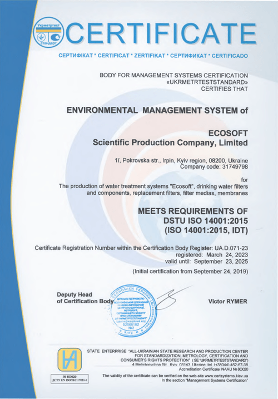Click the ECOSOFT company name
This screenshot has width=278, height=399.
pyautogui.click(x=228, y=133)
